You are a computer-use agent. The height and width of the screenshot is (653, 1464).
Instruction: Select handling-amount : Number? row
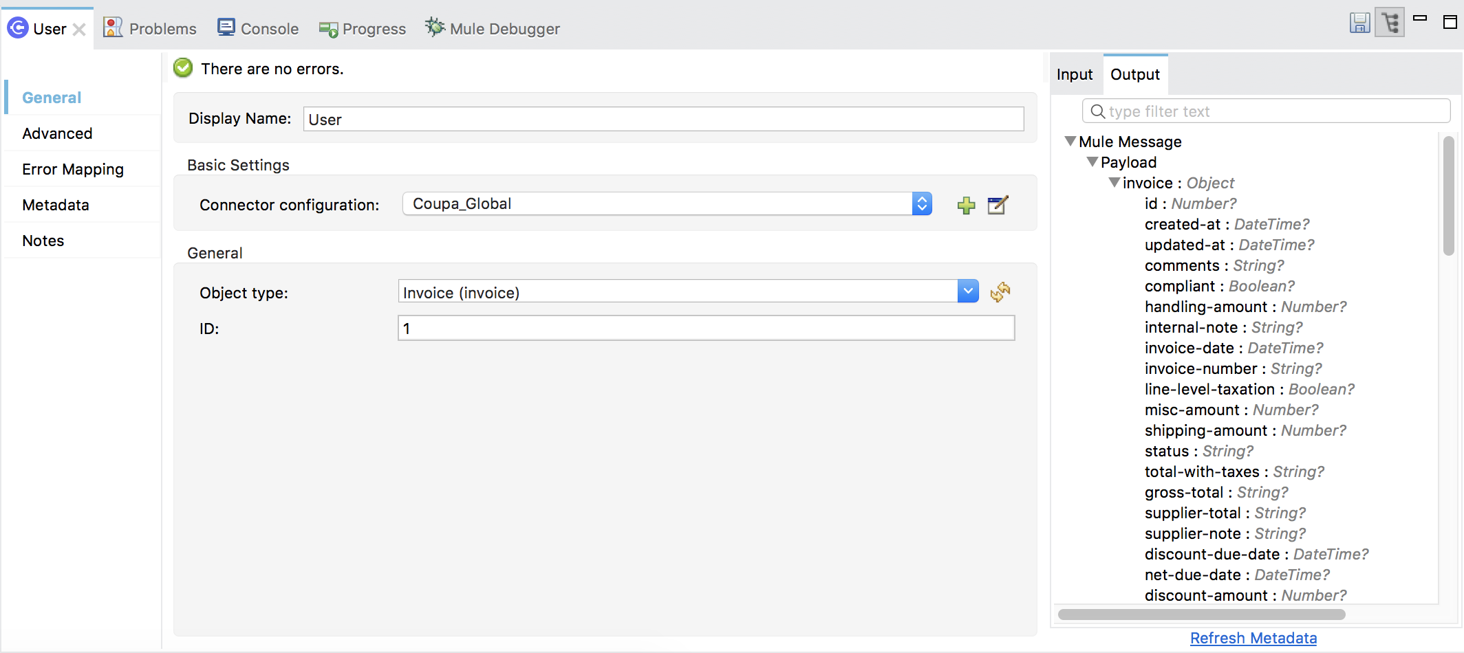pyautogui.click(x=1245, y=307)
